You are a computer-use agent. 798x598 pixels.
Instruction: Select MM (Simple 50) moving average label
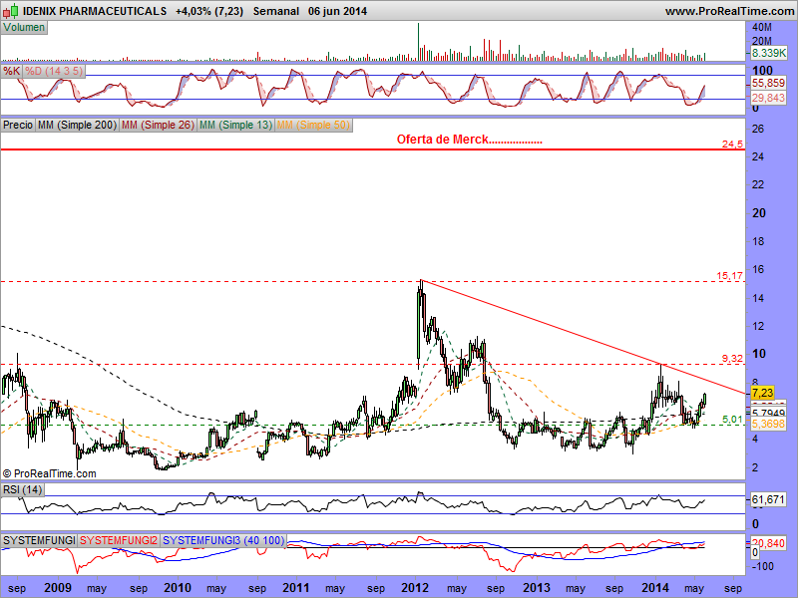313,125
